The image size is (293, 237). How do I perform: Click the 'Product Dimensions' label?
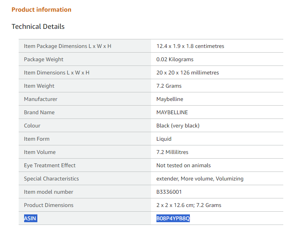coord(49,205)
